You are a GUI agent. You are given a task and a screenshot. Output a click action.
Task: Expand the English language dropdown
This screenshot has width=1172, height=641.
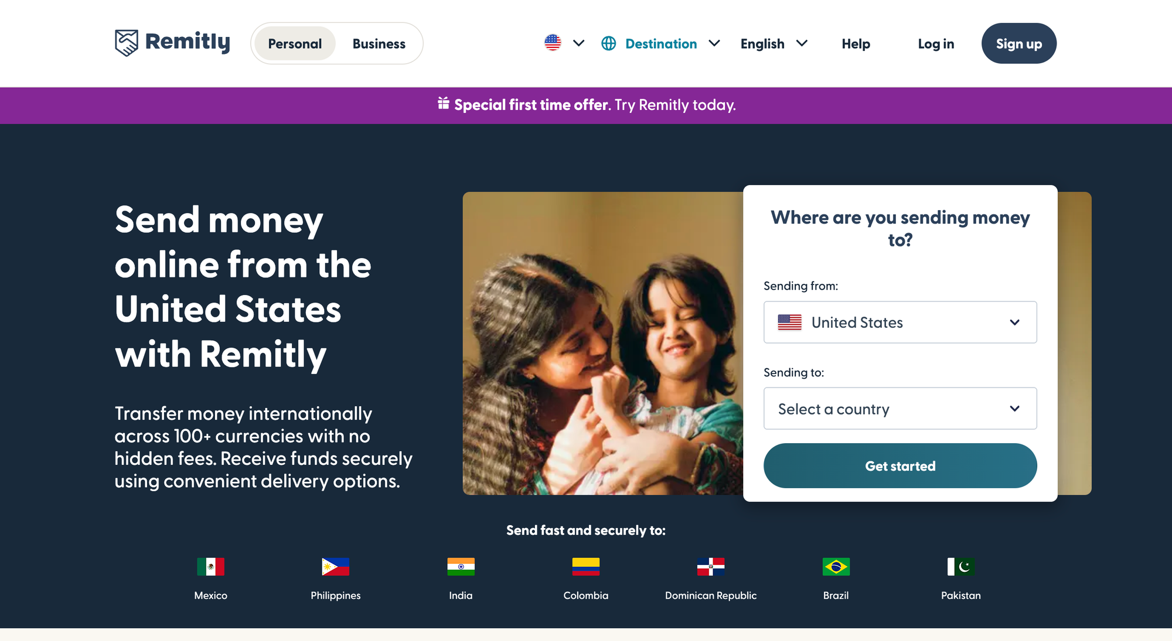[774, 43]
